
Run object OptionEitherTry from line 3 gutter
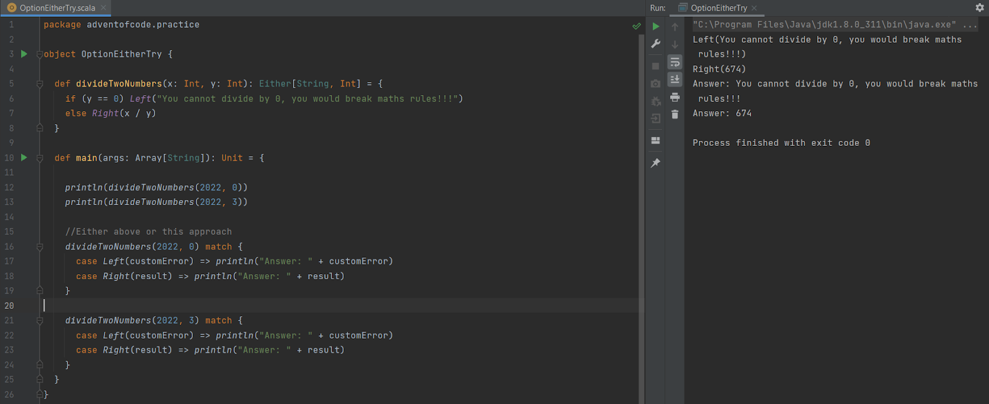point(24,54)
